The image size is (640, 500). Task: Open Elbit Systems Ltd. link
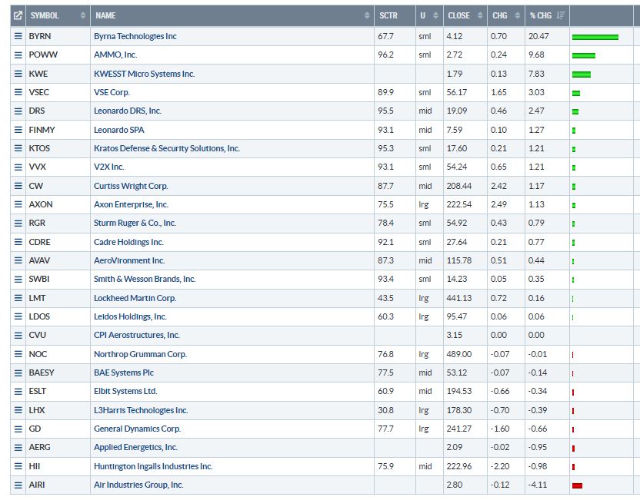click(125, 391)
